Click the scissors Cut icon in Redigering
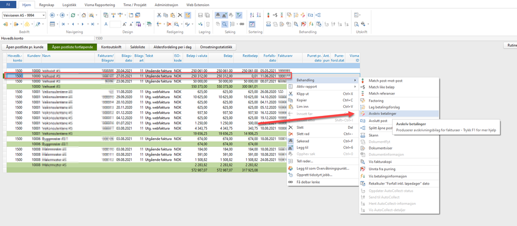This screenshot has height=226, width=517. [x=159, y=15]
